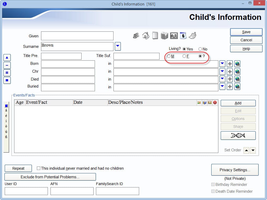Click the globe icon on the Born row
267x200 pixels.
coord(237,64)
